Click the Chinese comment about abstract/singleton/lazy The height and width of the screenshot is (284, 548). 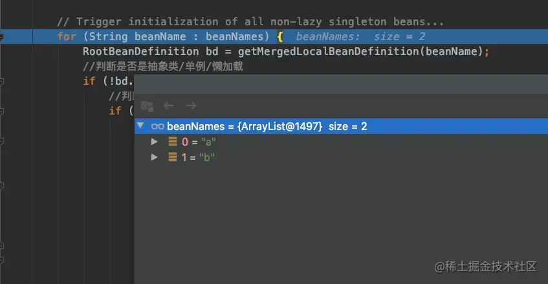point(163,67)
